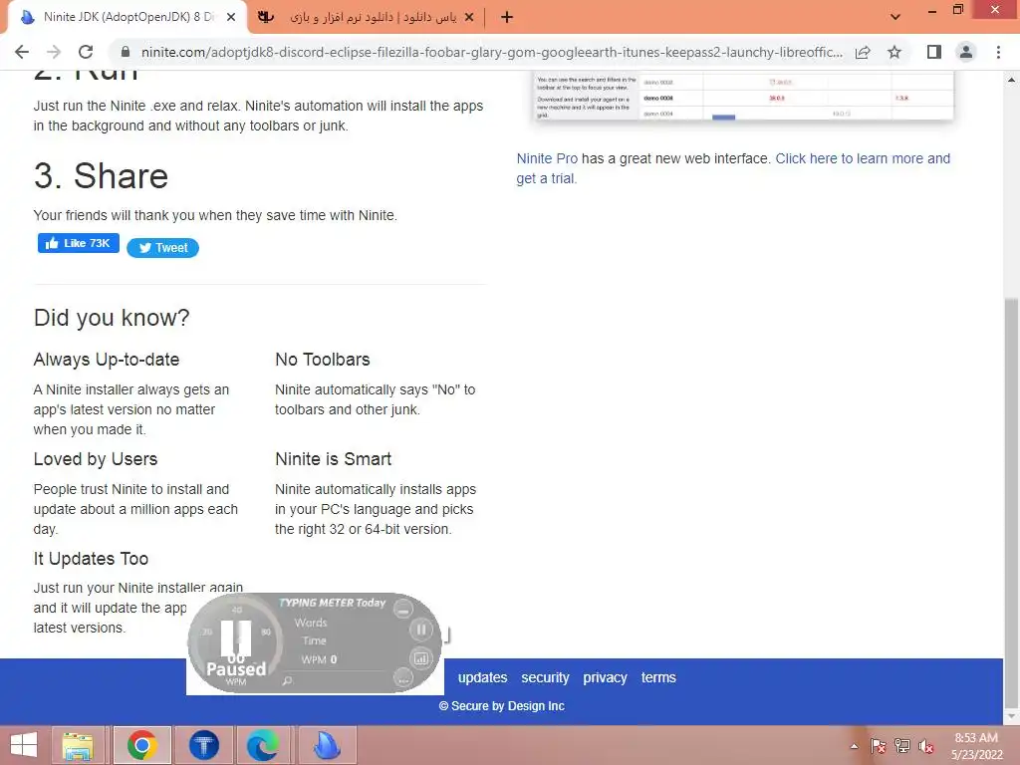Image resolution: width=1020 pixels, height=765 pixels.
Task: Open the updates footer link
Action: [482, 677]
